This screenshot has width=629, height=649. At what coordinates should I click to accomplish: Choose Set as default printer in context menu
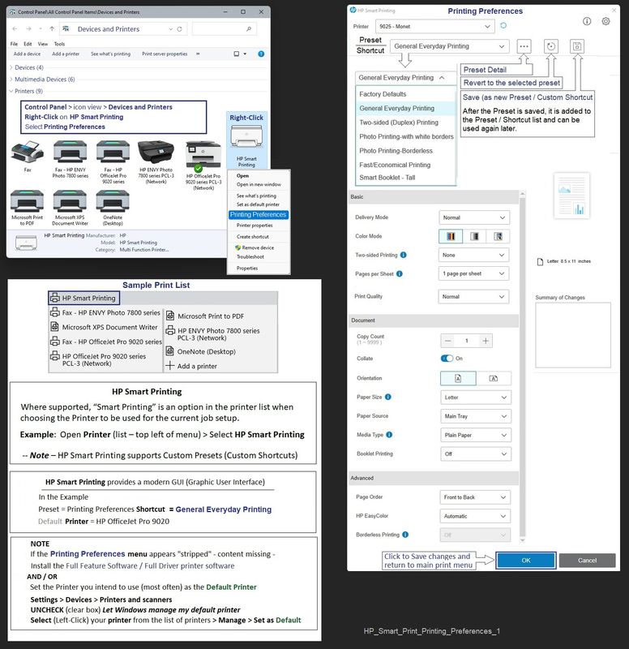258,204
